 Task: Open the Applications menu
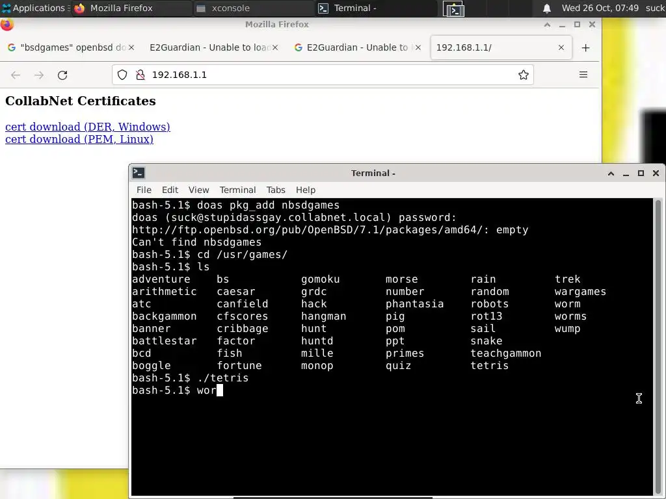click(35, 8)
